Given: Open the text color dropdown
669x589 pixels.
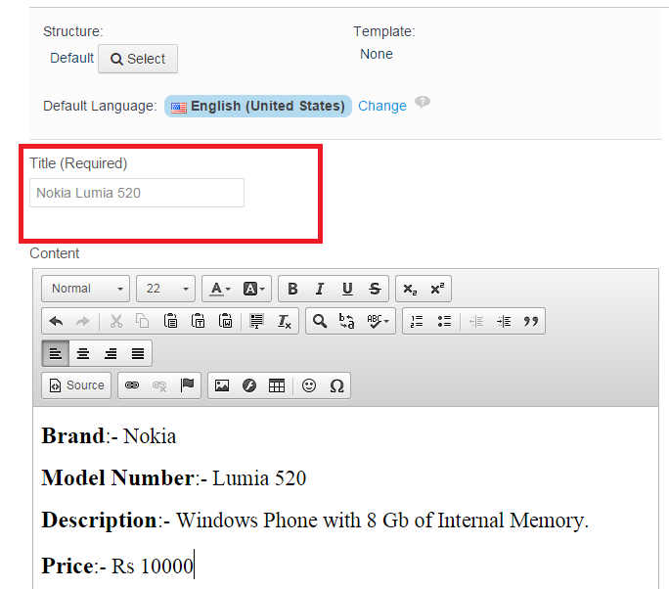Looking at the screenshot, I should pyautogui.click(x=220, y=289).
